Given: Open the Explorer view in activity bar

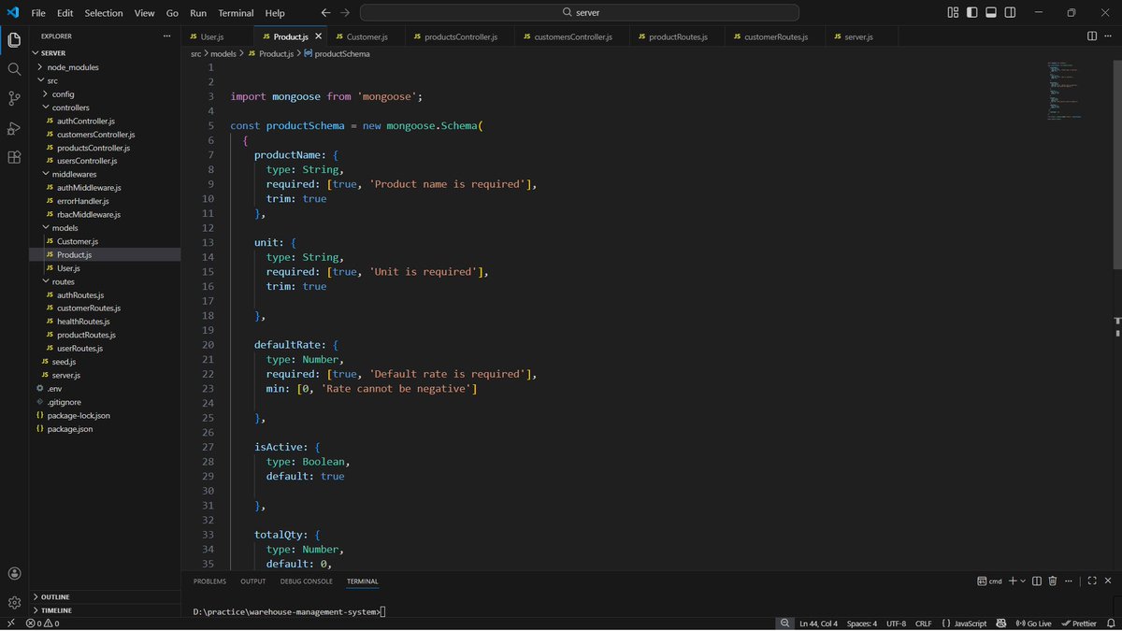Looking at the screenshot, I should (14, 40).
